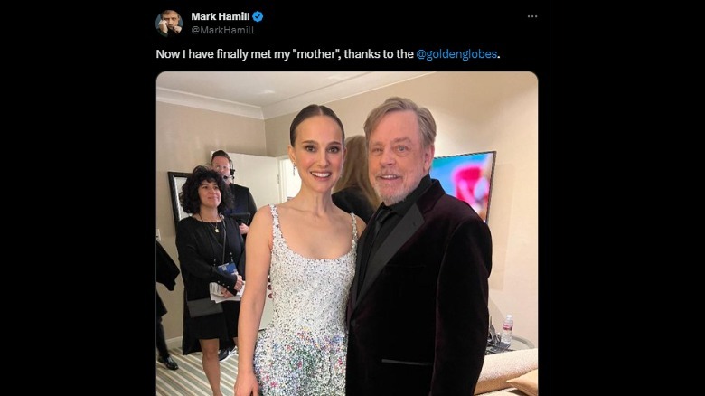
Task: Click the blue verified checkmark badge
Action: (x=258, y=16)
